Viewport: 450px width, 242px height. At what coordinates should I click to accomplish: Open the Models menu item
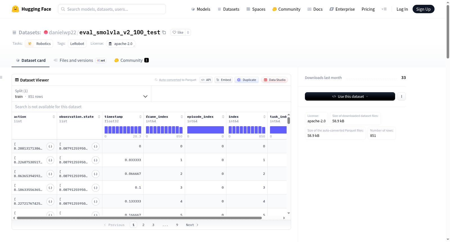201,9
